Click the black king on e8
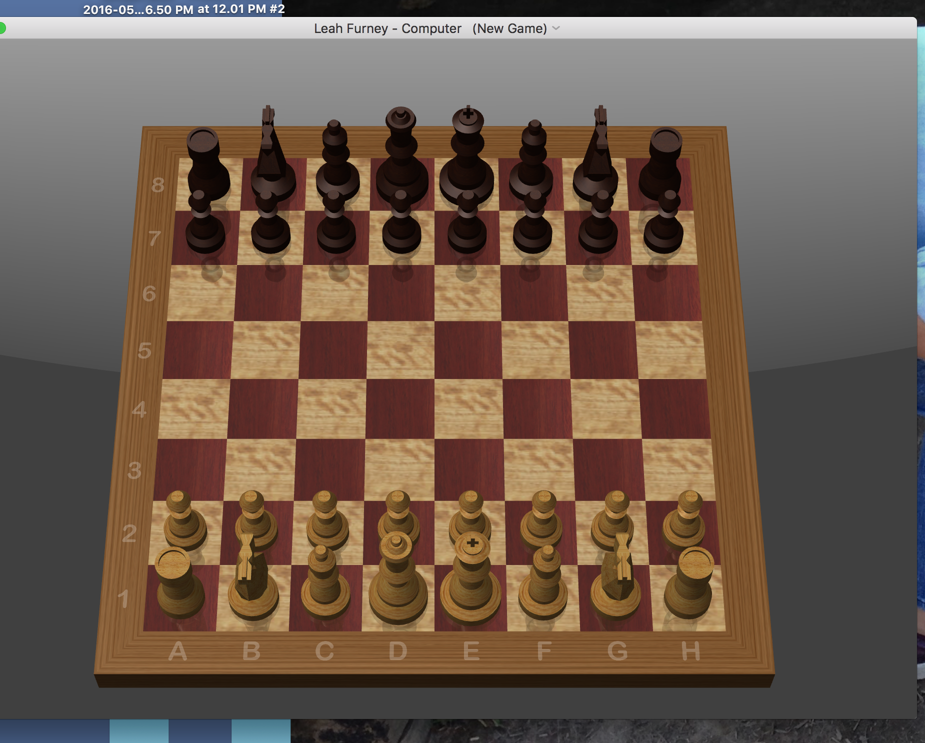925x743 pixels. [x=467, y=155]
